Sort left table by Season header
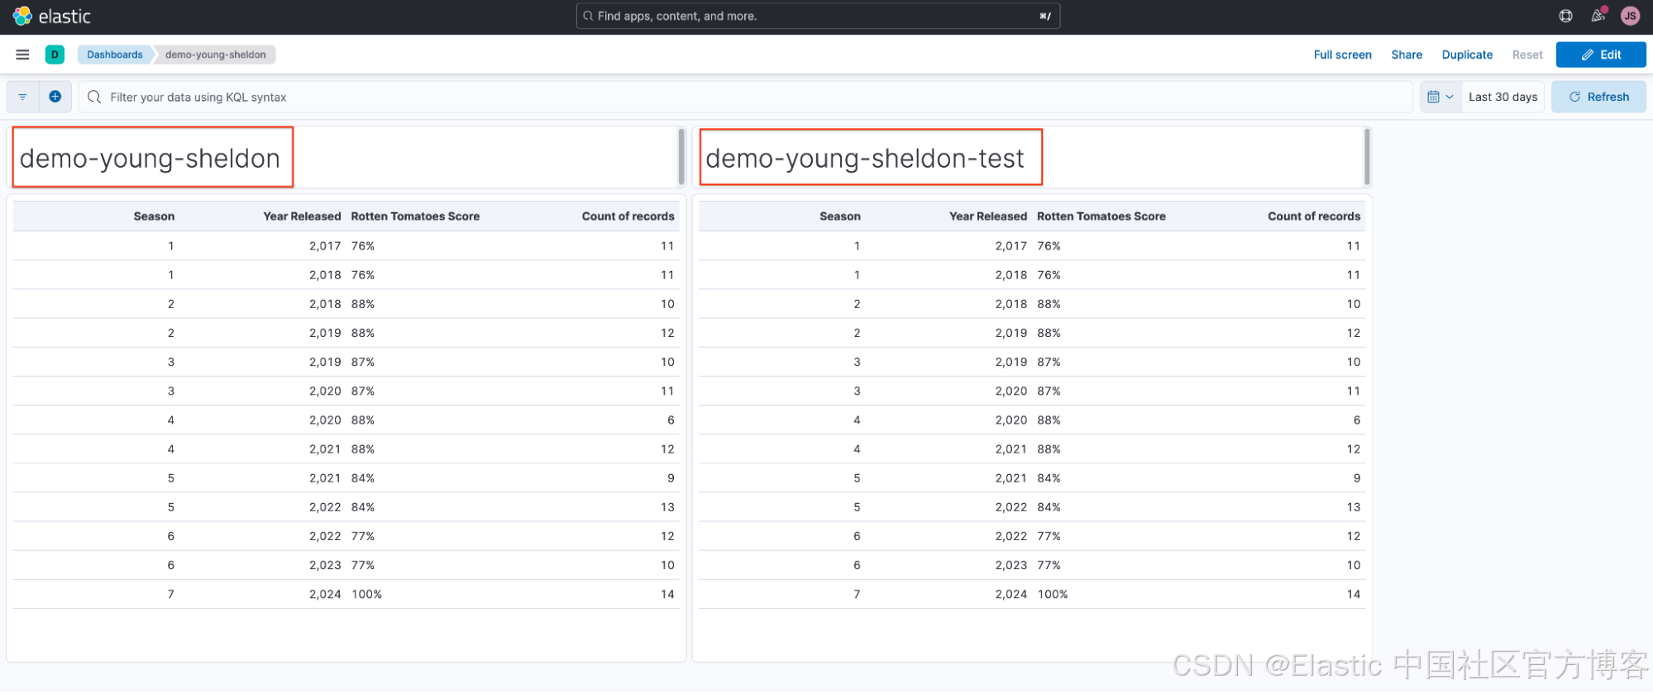Image resolution: width=1653 pixels, height=693 pixels. click(x=154, y=216)
